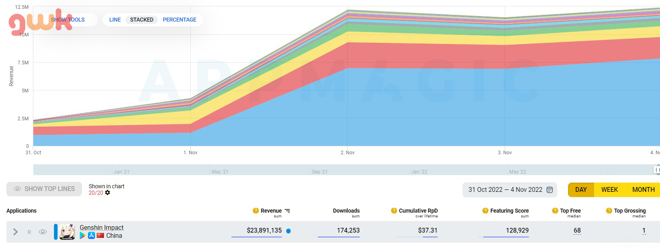The height and width of the screenshot is (247, 660).
Task: Click the Cumulative RpD help icon
Action: point(394,211)
